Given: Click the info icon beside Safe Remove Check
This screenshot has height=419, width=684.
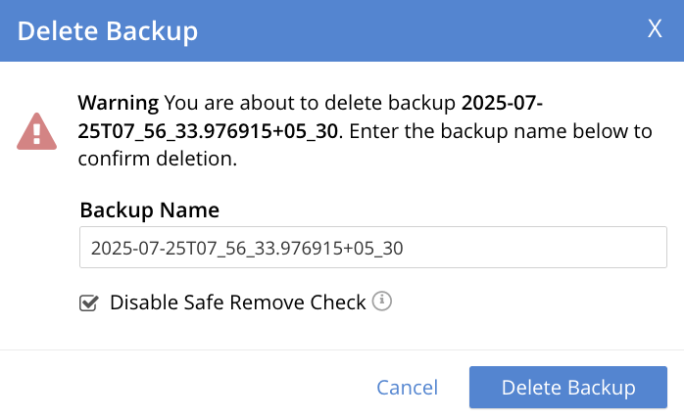Looking at the screenshot, I should pos(382,302).
